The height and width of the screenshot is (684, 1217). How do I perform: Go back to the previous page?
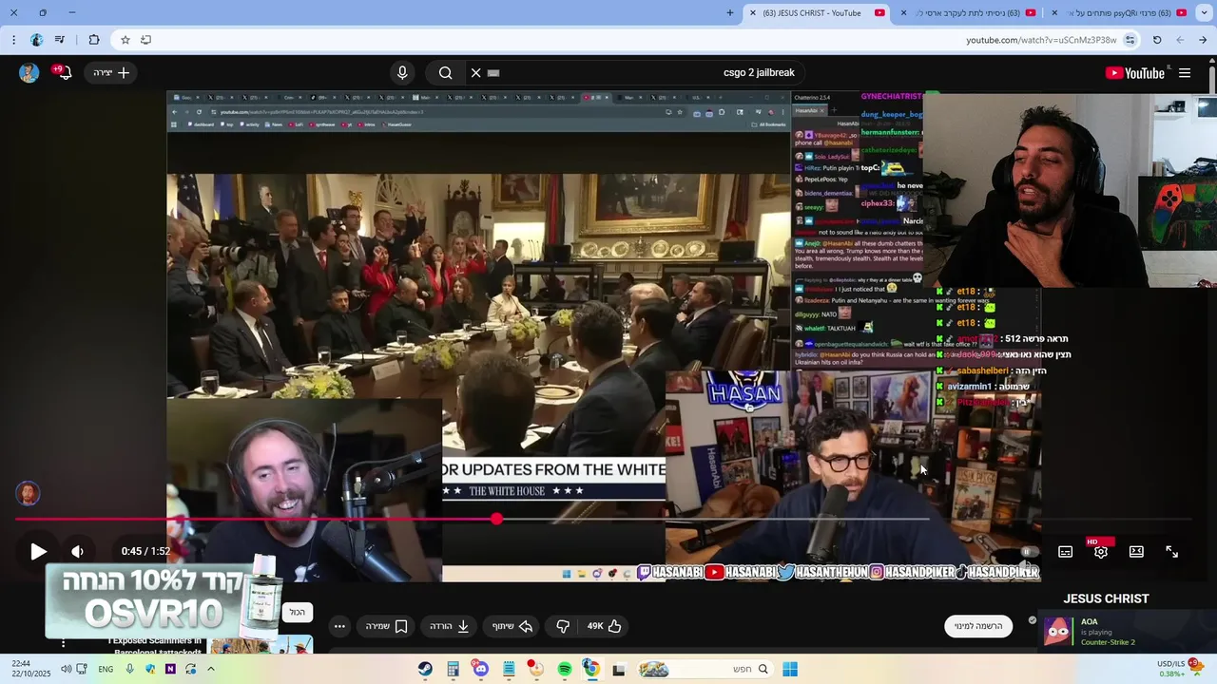(x=1203, y=40)
